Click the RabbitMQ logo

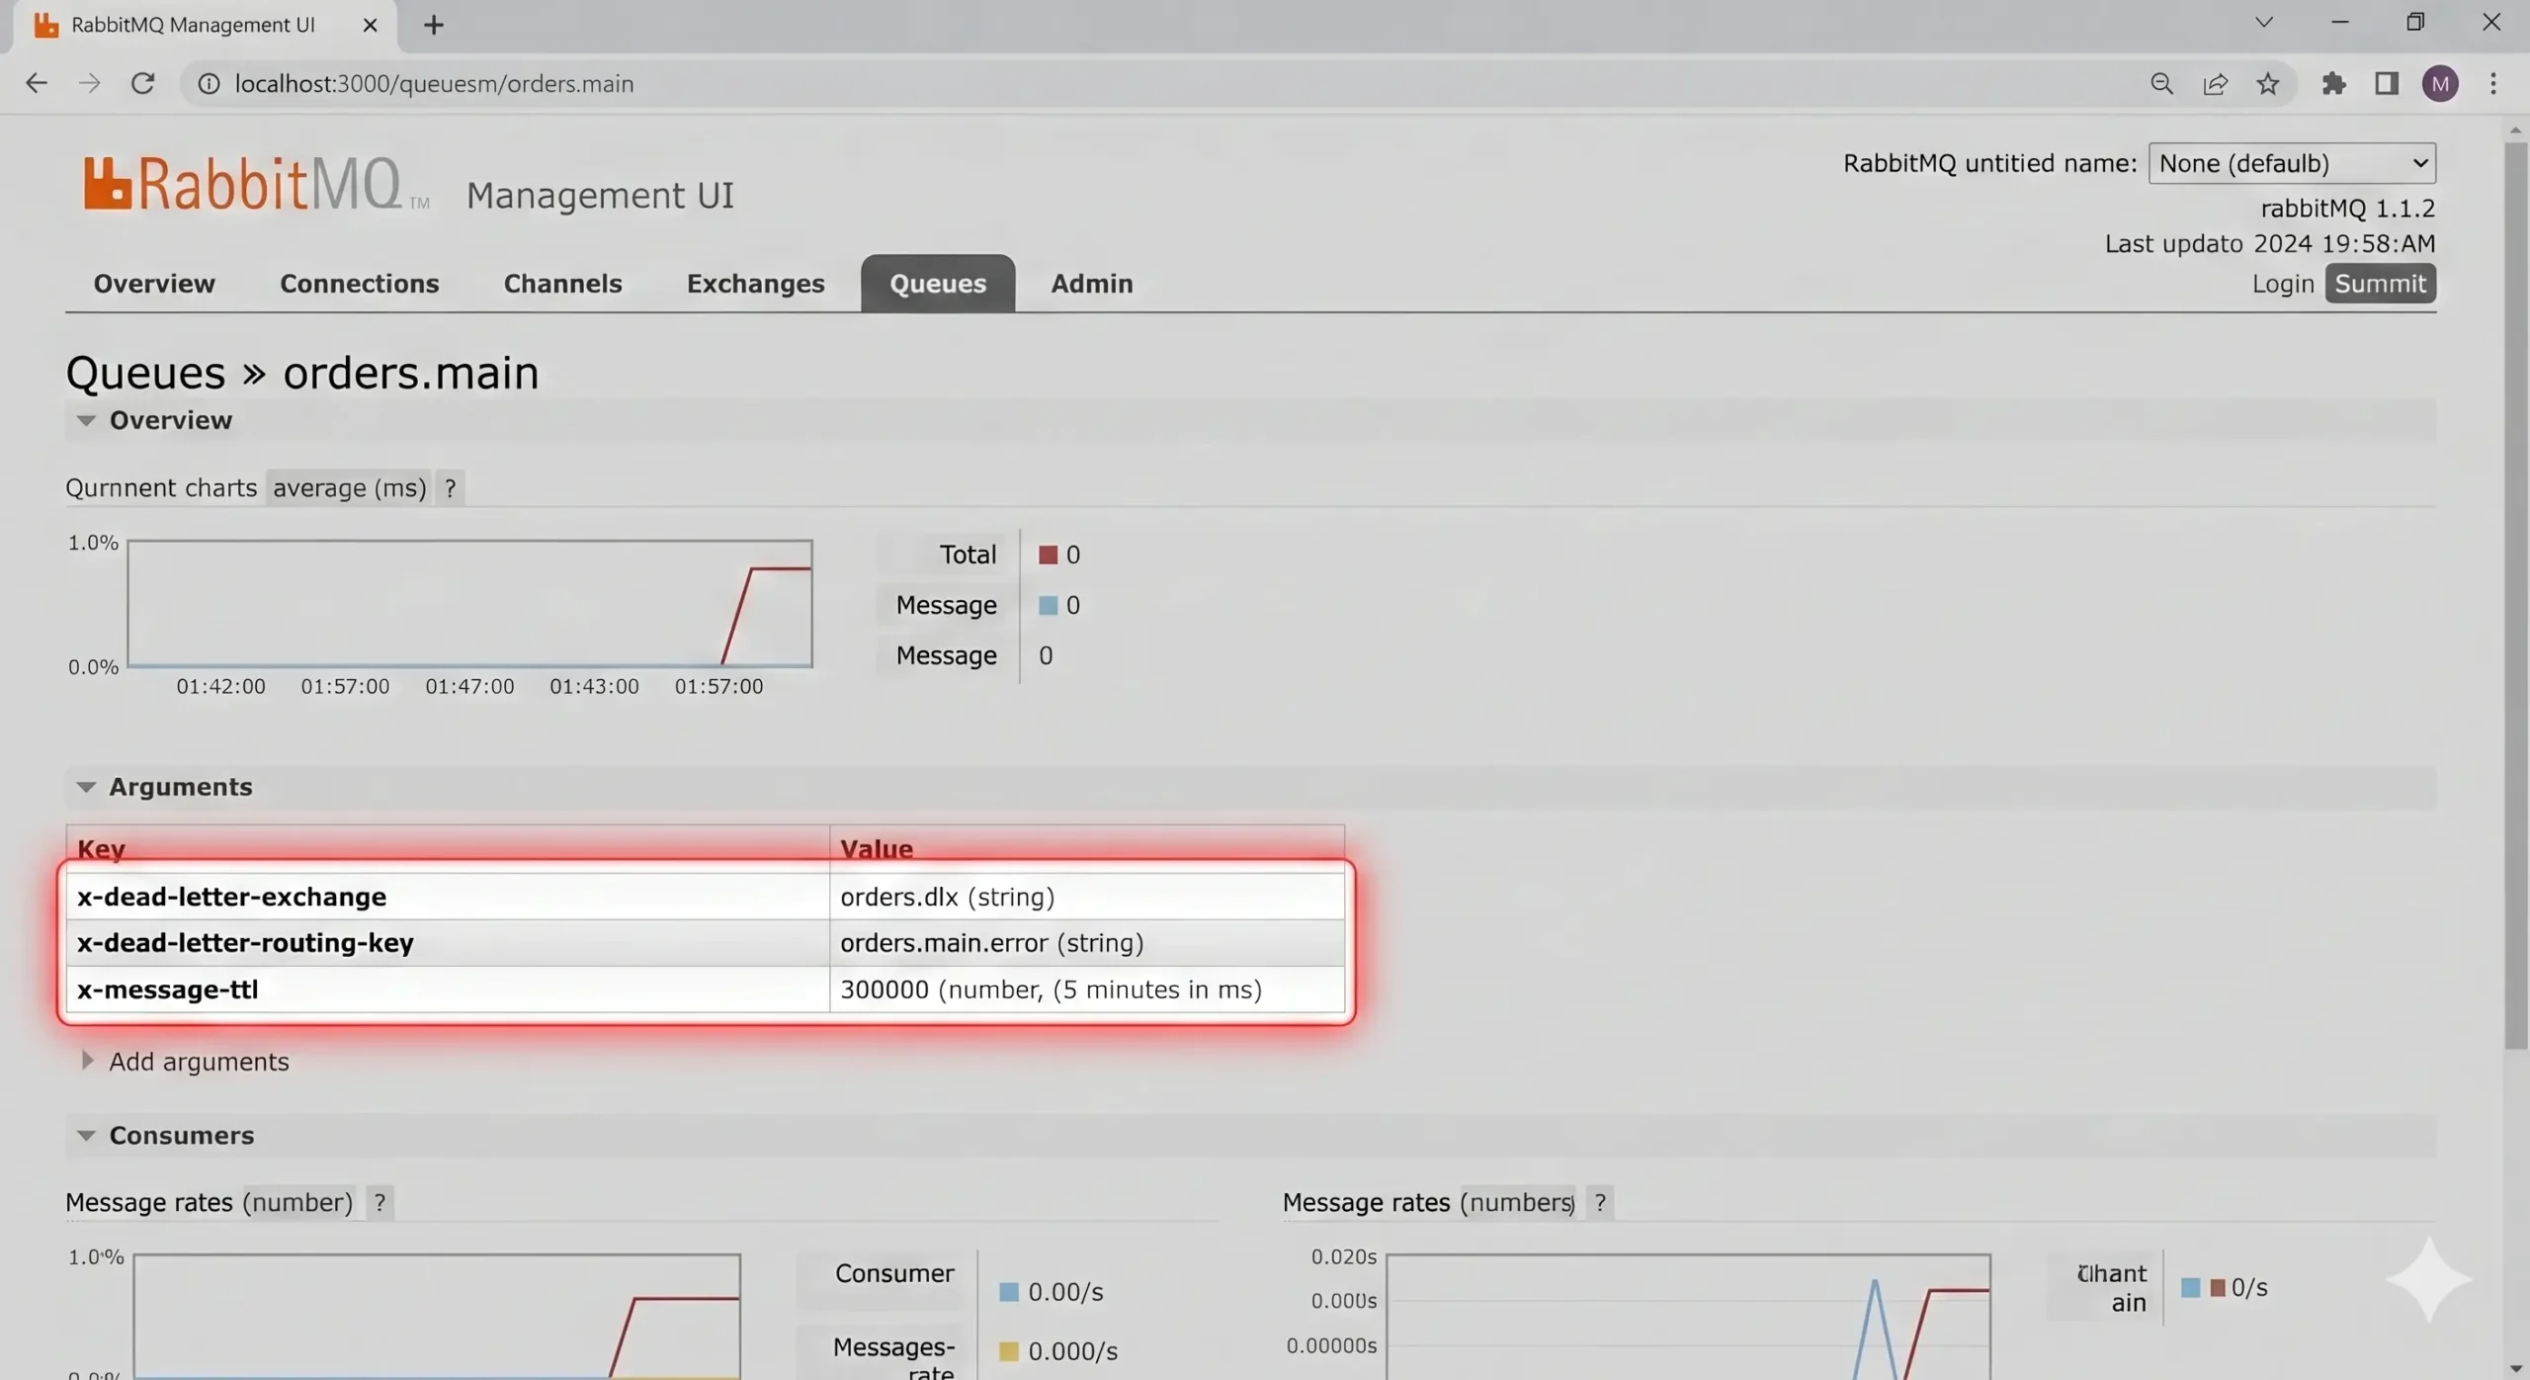pos(256,184)
